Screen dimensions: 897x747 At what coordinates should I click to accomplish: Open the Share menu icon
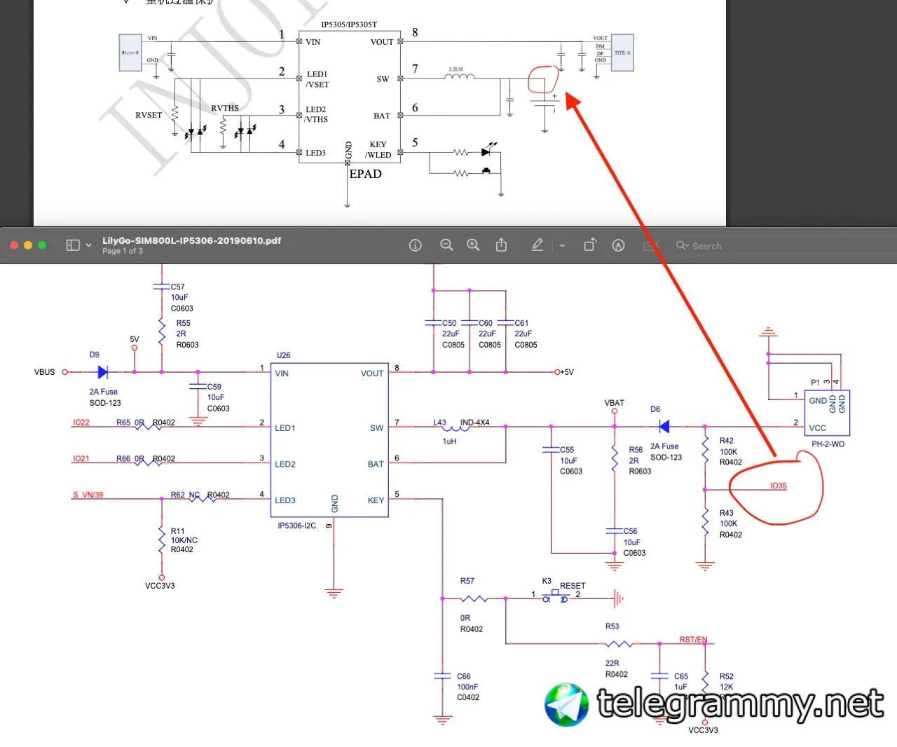501,245
